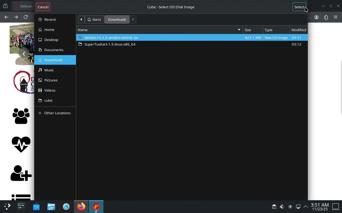Open the brightness tray icon
This screenshot has width=342, height=213.
(x=290, y=207)
